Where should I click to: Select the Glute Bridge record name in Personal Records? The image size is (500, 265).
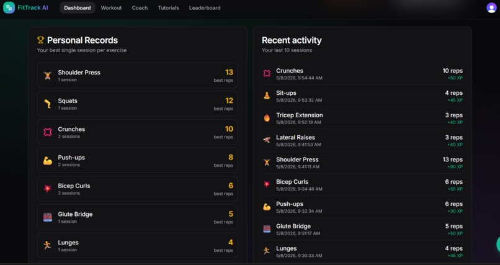click(x=75, y=214)
